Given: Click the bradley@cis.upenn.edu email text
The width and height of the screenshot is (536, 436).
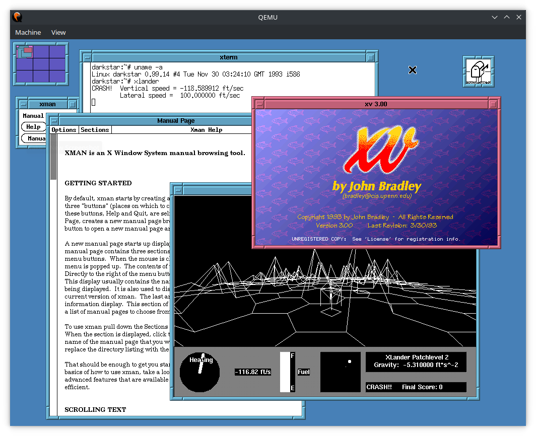Looking at the screenshot, I should coord(377,196).
